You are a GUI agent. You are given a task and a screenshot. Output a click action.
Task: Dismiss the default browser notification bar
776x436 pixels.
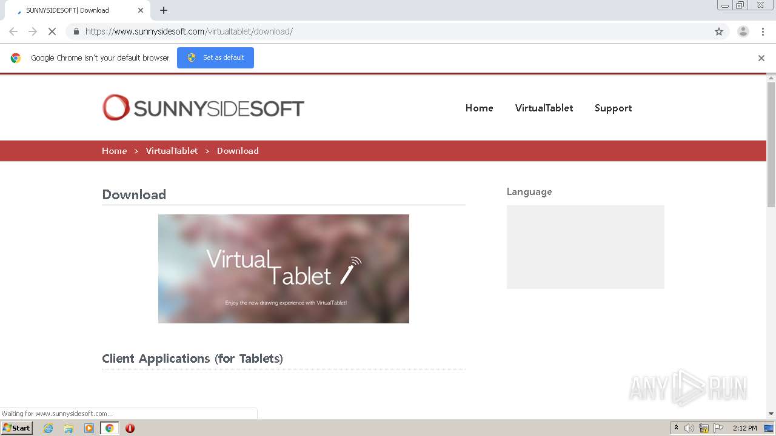point(761,58)
